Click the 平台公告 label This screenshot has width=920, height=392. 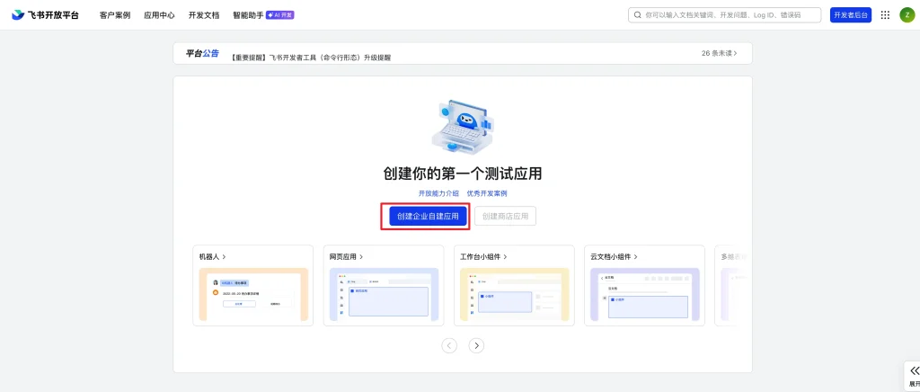(x=202, y=53)
